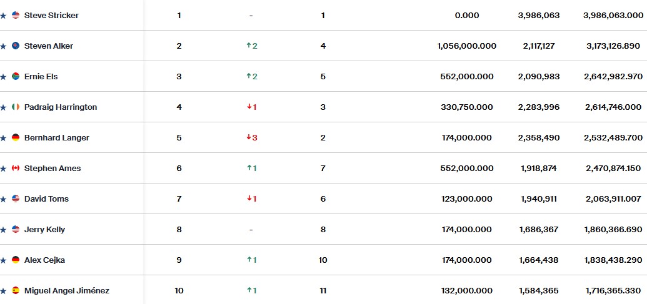The image size is (647, 304).
Task: Toggle favorite star for Steve Stricker
Action: (x=3, y=16)
